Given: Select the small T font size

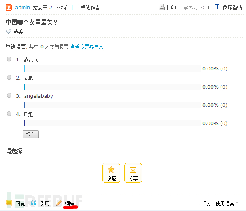Looking at the screenshot, I should pos(208,8).
